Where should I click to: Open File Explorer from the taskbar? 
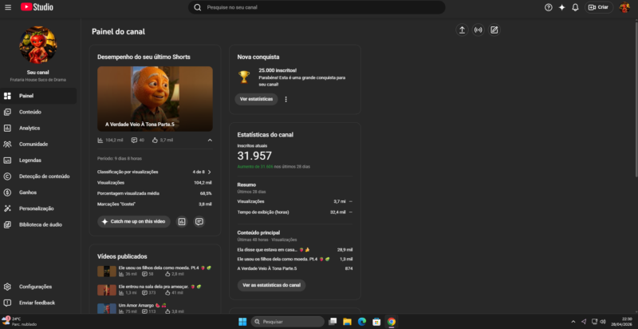[x=347, y=322]
